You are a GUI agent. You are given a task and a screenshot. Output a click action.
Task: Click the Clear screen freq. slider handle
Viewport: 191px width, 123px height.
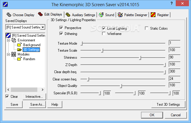coord(88,79)
